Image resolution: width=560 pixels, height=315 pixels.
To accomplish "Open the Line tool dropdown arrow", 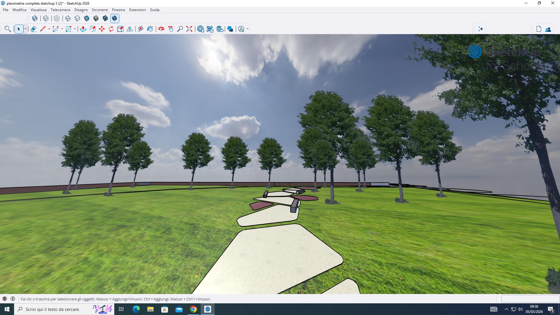I will (x=49, y=29).
